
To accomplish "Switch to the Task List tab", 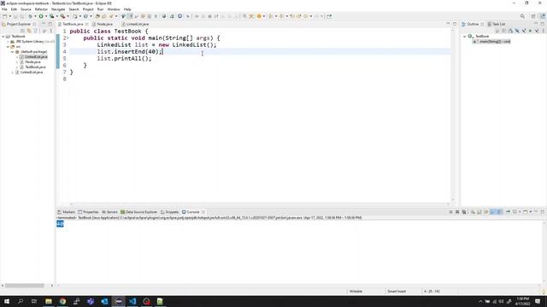I will pos(497,24).
